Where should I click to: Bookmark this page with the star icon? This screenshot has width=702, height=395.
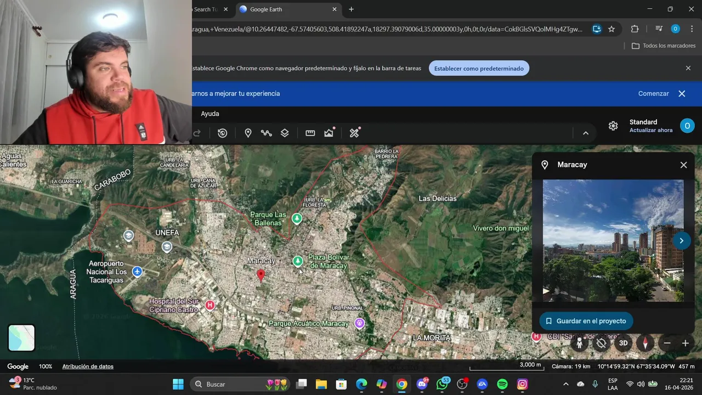[612, 29]
